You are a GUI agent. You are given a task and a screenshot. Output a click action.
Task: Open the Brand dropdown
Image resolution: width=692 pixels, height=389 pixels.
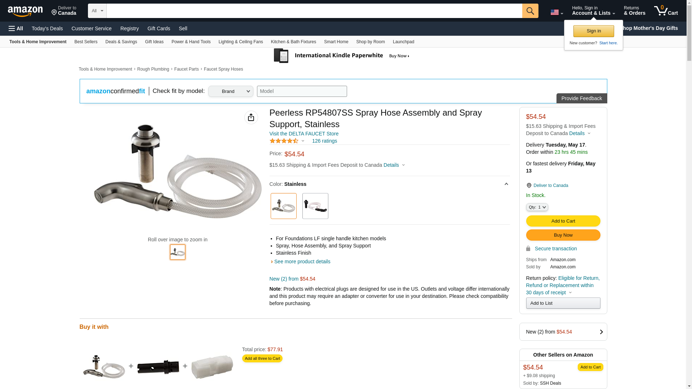point(231,91)
